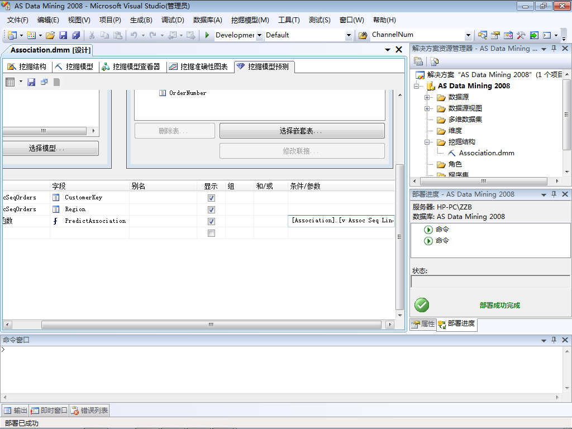Click the Solution Explorer horizontal scrollbar thumb
Screen dimensions: 572x429
point(484,181)
